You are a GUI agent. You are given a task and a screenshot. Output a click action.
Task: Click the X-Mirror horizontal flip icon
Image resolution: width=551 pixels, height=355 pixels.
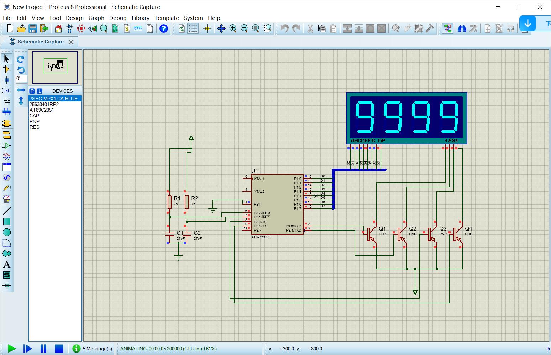pyautogui.click(x=21, y=90)
